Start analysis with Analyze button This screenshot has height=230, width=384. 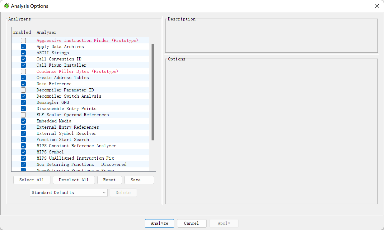tap(159, 223)
